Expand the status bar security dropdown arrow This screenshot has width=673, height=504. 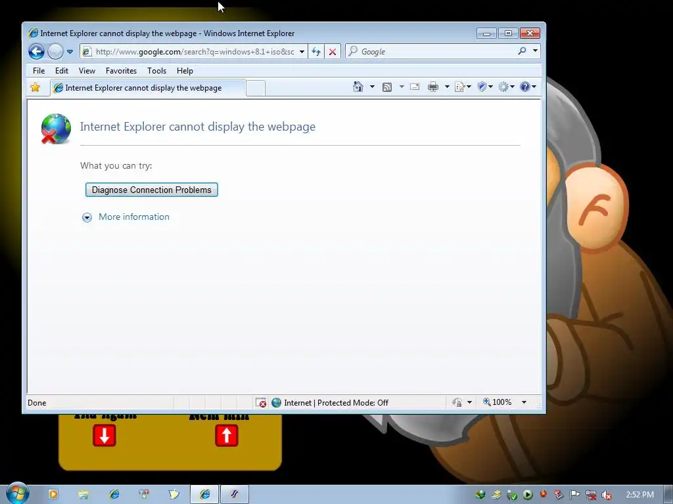[469, 402]
